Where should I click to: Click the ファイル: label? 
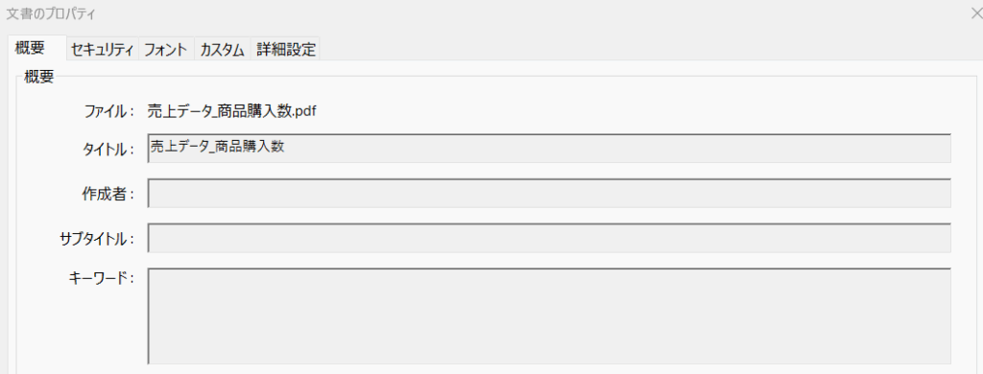point(109,112)
